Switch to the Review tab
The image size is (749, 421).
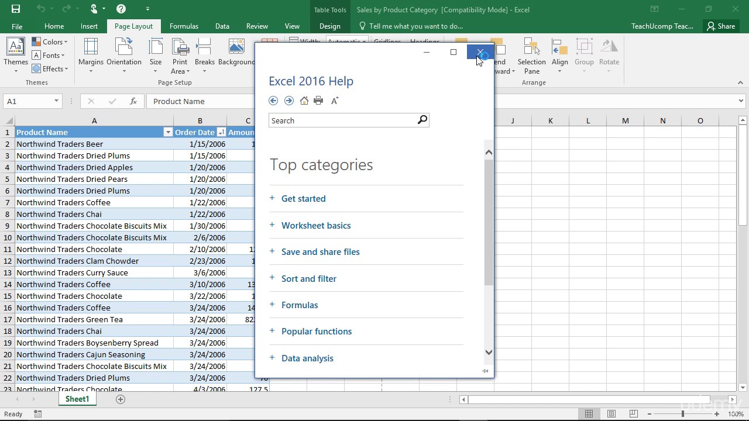257,26
